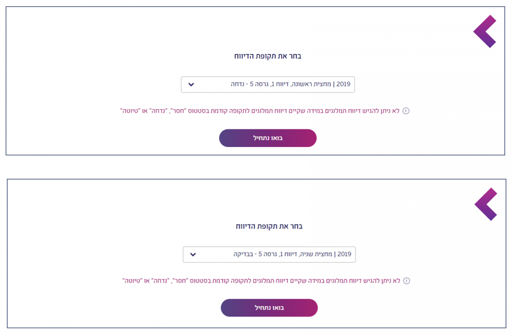Click info icon beside upper panel's warning
This screenshot has height=336, width=512.
point(406,111)
